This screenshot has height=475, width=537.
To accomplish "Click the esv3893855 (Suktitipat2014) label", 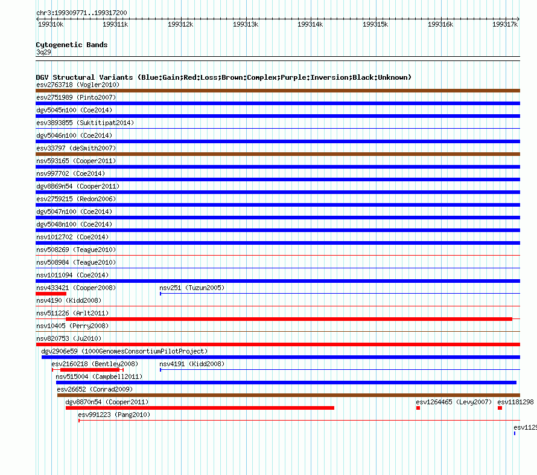I will [x=85, y=123].
